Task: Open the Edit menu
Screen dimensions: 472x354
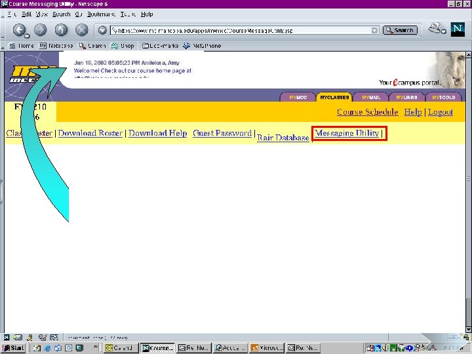Action: (26, 14)
